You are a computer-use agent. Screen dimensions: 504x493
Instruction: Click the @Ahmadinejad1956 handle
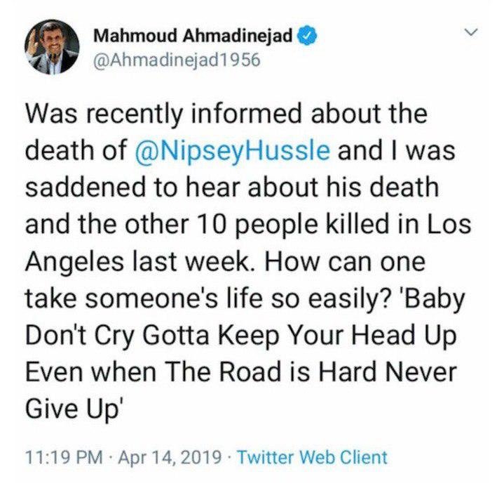point(176,60)
